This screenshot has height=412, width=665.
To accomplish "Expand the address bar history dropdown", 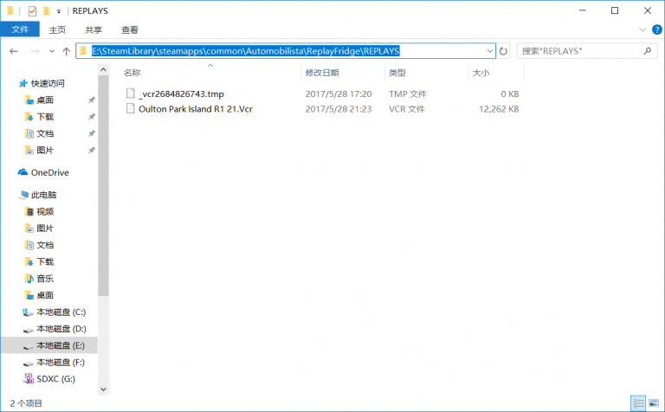I will tap(490, 51).
